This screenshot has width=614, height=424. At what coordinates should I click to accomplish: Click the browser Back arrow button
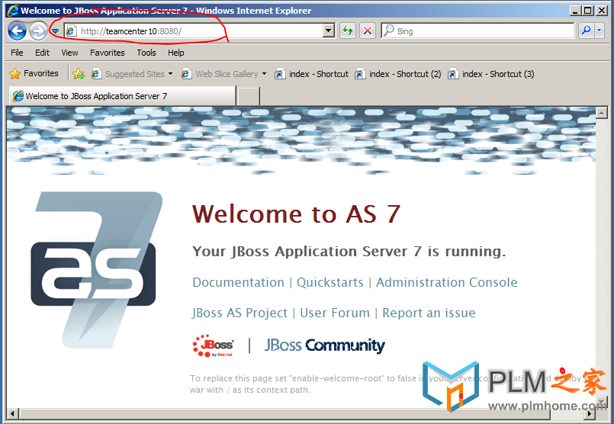click(17, 31)
